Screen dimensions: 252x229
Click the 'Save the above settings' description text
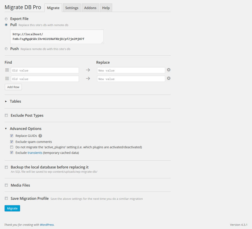point(97,199)
